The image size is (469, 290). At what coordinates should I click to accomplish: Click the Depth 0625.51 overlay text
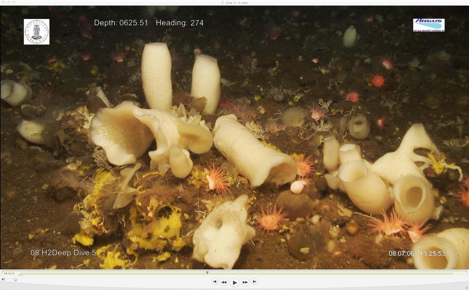click(121, 23)
